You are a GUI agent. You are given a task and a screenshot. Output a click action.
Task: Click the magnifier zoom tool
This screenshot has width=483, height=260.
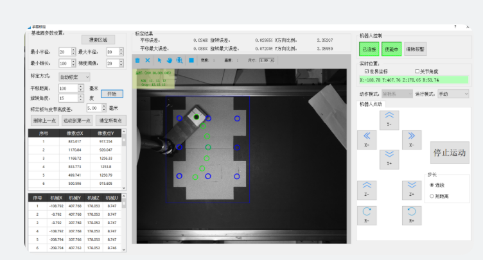(179, 60)
